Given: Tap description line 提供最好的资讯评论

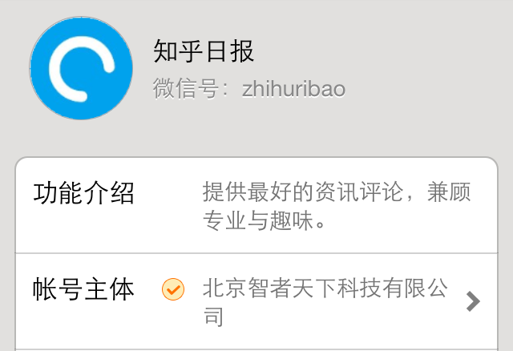Looking at the screenshot, I should tap(303, 192).
